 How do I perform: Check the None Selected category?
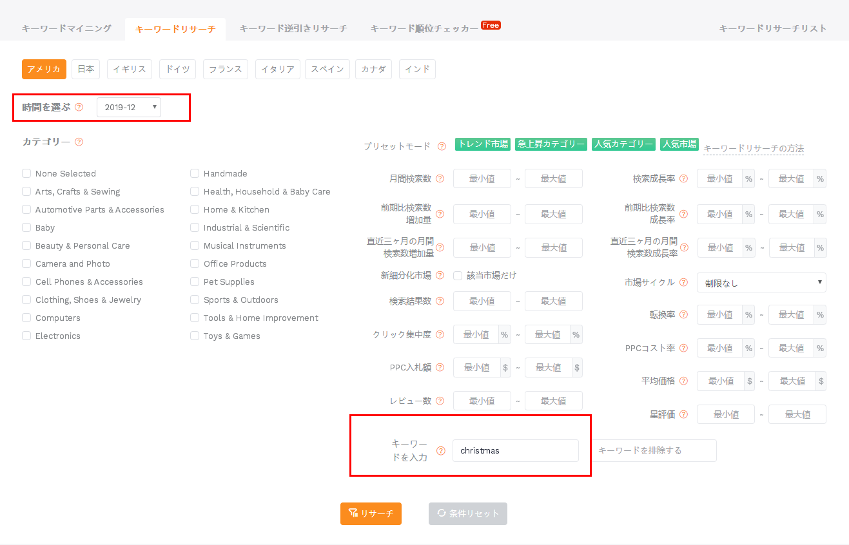point(26,173)
